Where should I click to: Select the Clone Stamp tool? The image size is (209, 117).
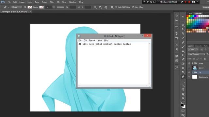183,51
